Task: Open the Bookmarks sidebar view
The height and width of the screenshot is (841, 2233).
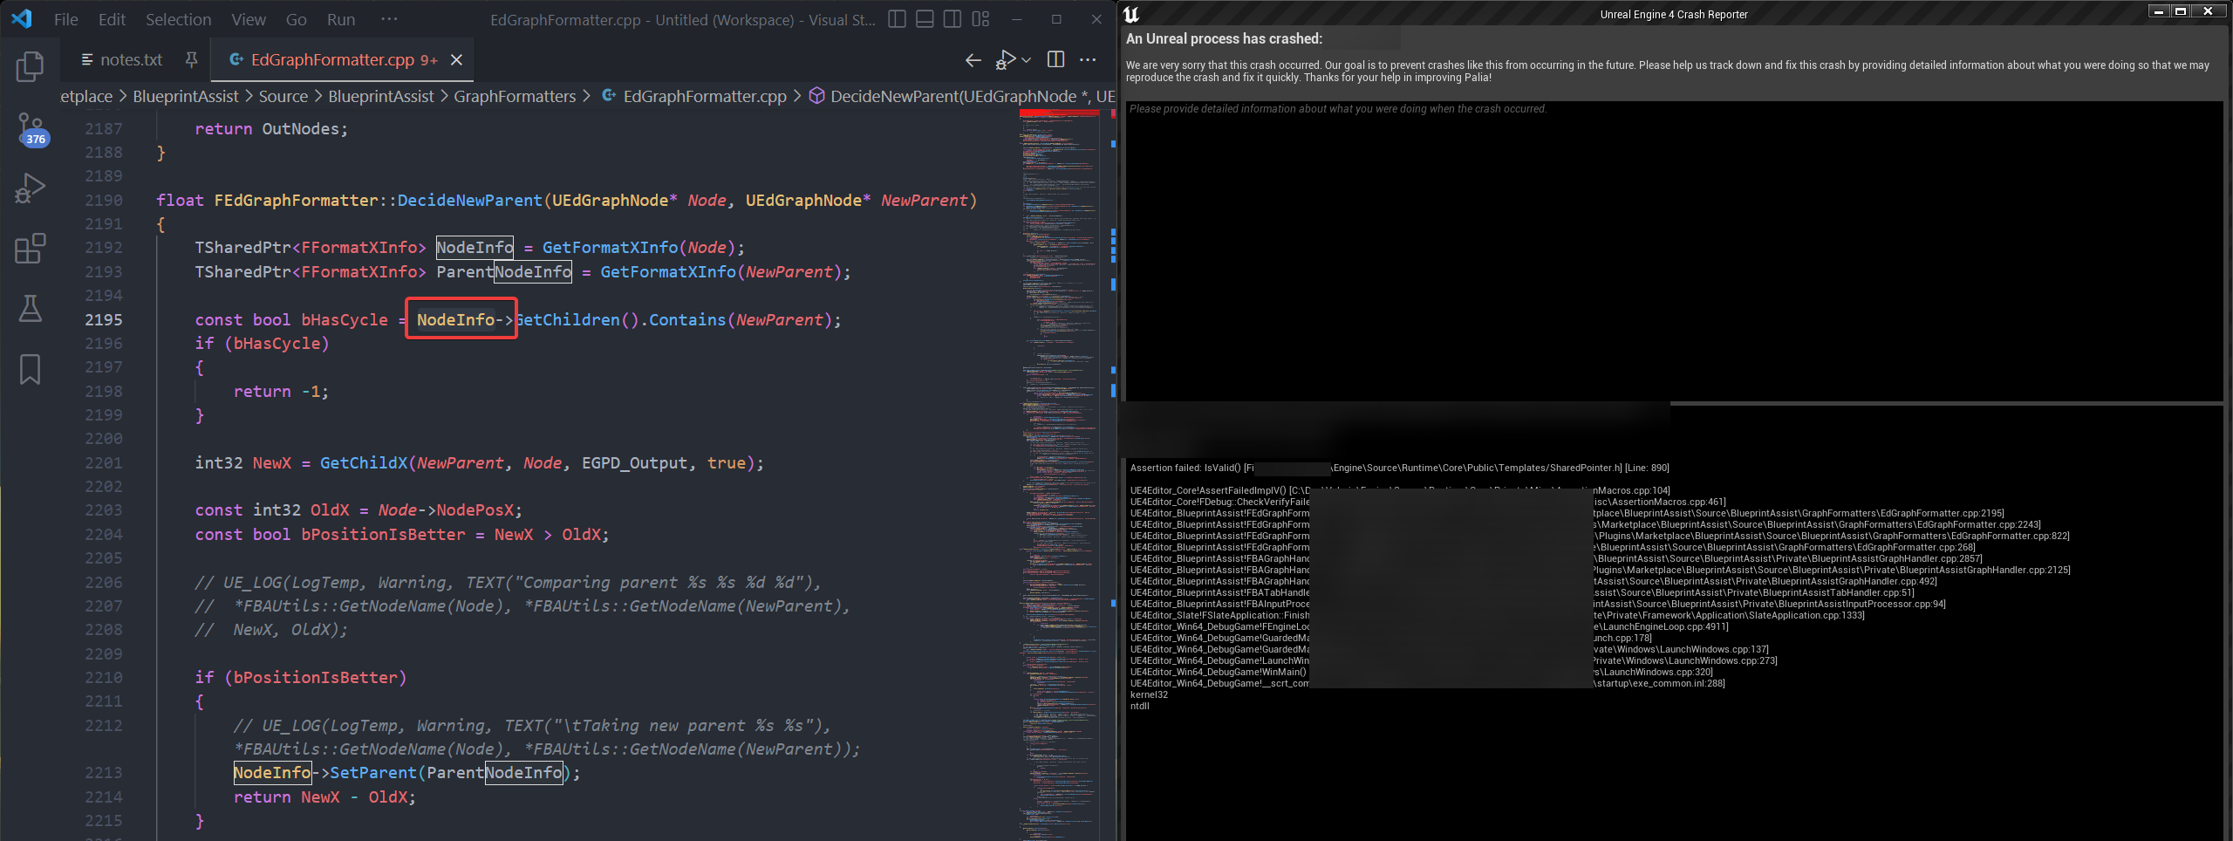Action: (x=30, y=368)
